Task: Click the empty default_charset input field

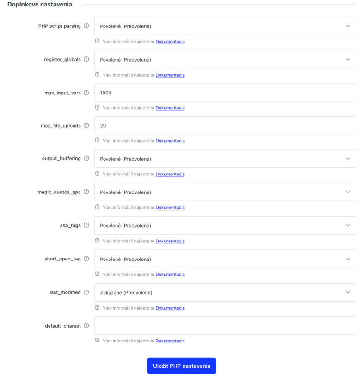Action: (x=225, y=325)
